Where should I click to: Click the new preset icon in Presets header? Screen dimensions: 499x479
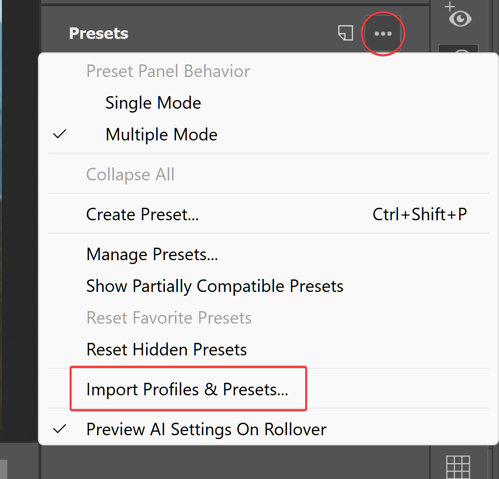click(345, 34)
